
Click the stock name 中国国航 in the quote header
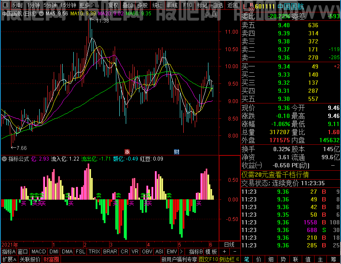click(x=291, y=6)
